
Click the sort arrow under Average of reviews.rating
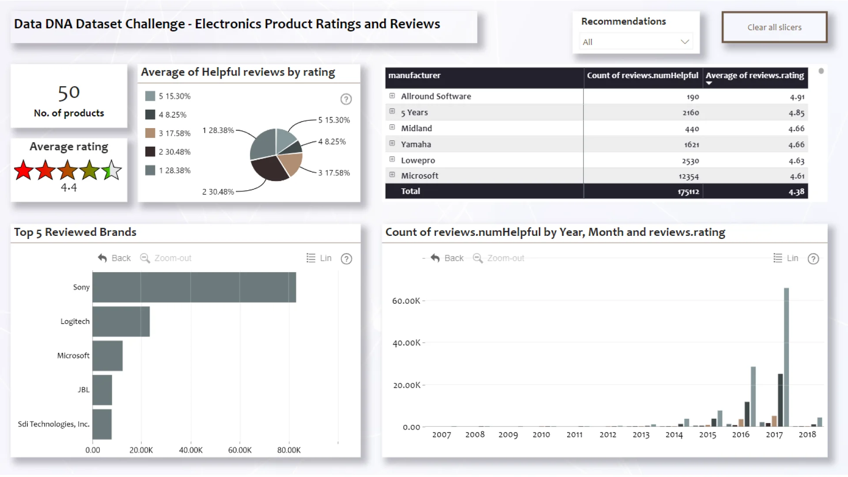709,83
